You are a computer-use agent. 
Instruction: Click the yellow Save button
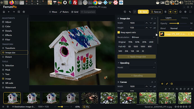(x=143, y=12)
